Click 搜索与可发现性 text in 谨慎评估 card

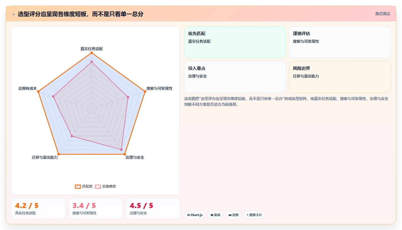tap(306, 41)
